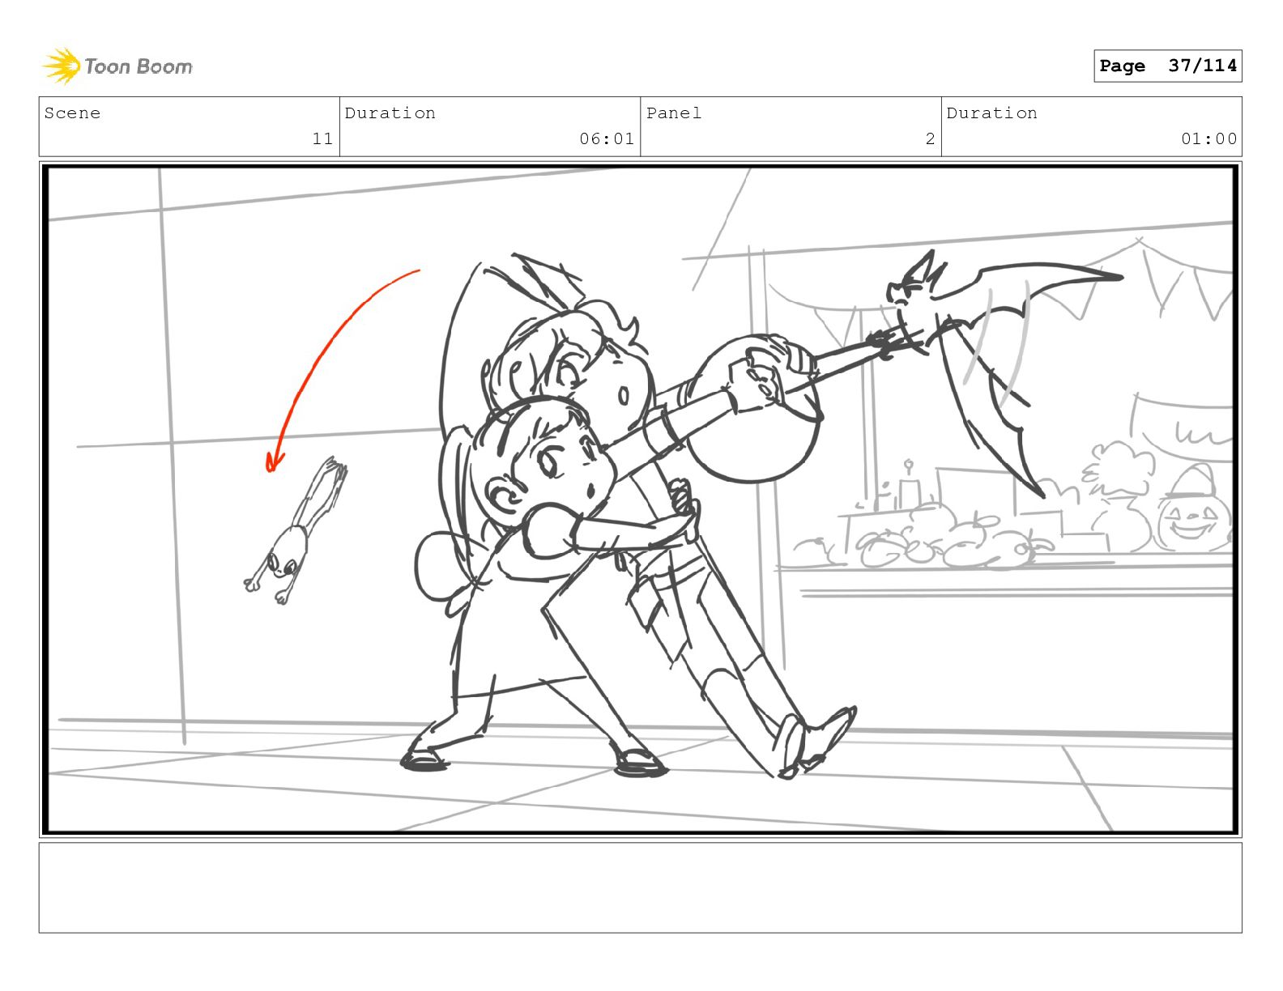Click the "Panel" header label

pyautogui.click(x=674, y=113)
